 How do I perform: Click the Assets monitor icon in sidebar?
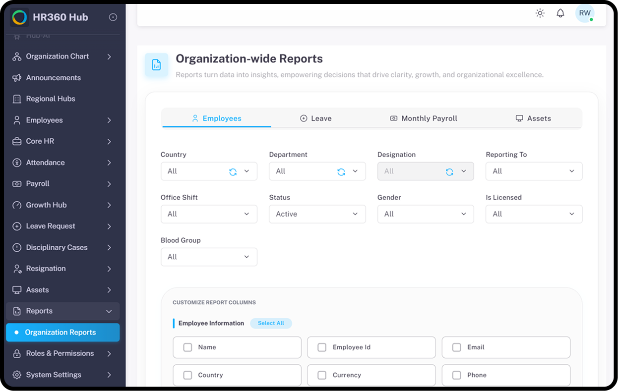pos(17,290)
